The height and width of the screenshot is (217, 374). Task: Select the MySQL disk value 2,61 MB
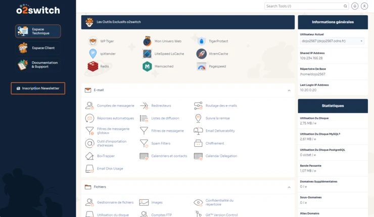(306, 139)
